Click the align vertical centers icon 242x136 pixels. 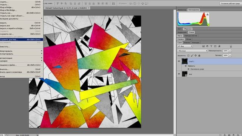(62, 3)
